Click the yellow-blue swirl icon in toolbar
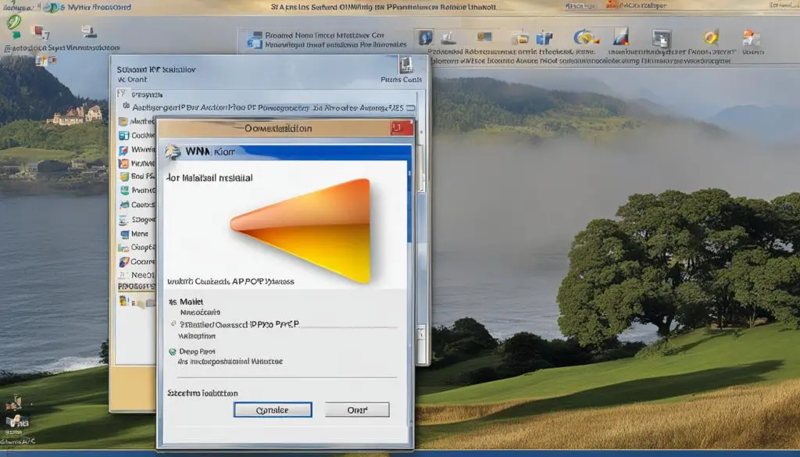 pyautogui.click(x=585, y=37)
